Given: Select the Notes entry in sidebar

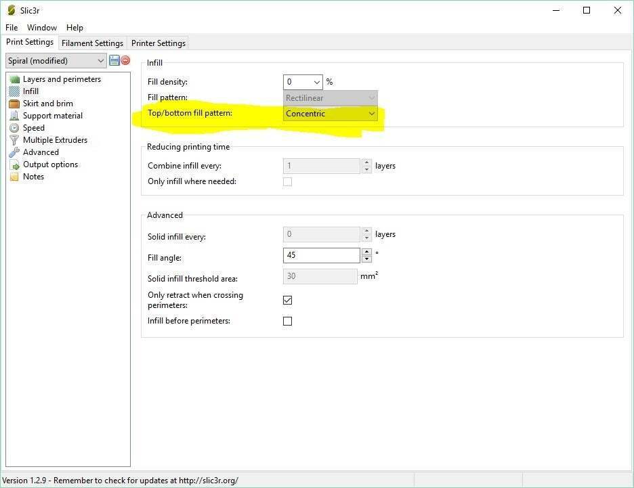Looking at the screenshot, I should click(33, 177).
